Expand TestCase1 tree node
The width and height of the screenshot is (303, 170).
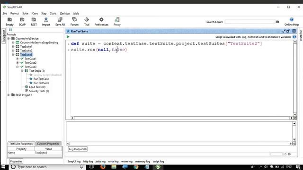click(18, 59)
